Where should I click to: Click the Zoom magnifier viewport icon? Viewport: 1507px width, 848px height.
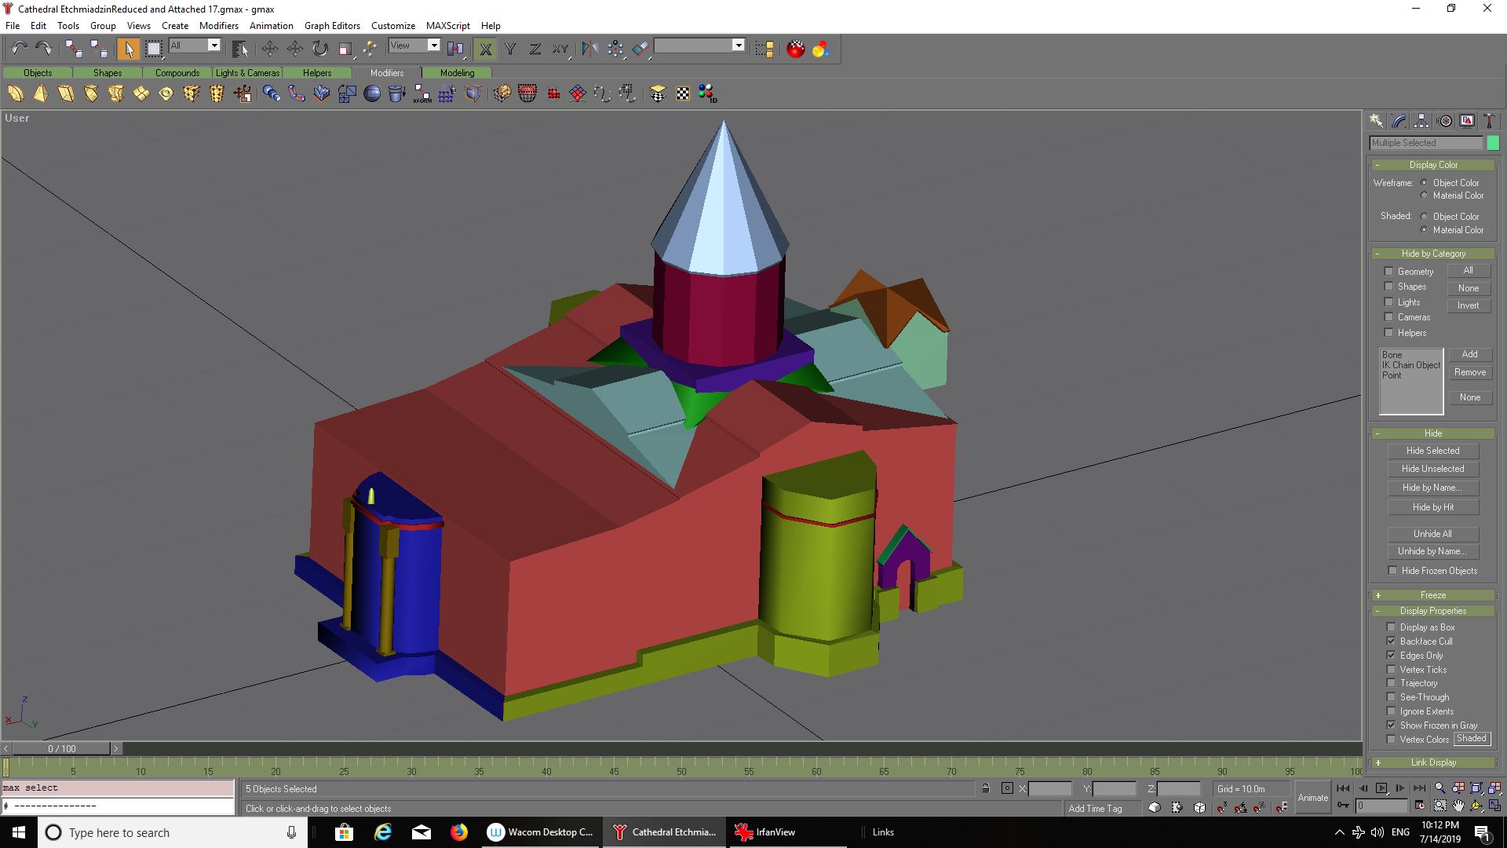pyautogui.click(x=1439, y=788)
